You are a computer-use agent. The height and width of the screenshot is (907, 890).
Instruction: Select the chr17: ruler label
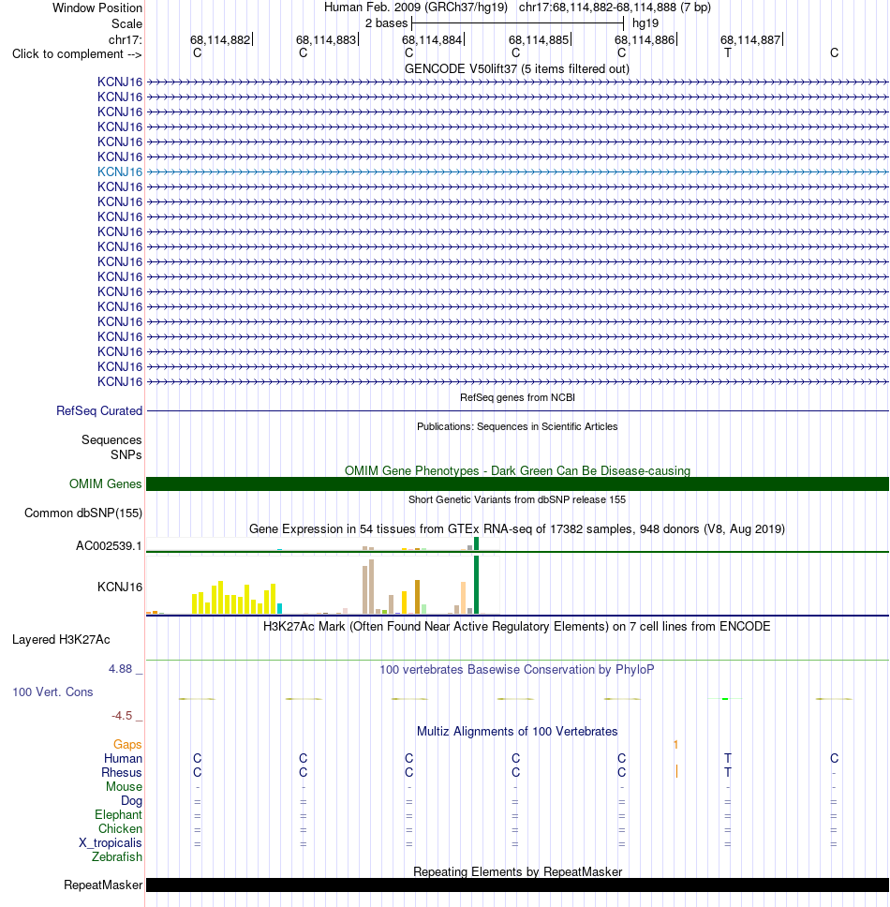[125, 39]
